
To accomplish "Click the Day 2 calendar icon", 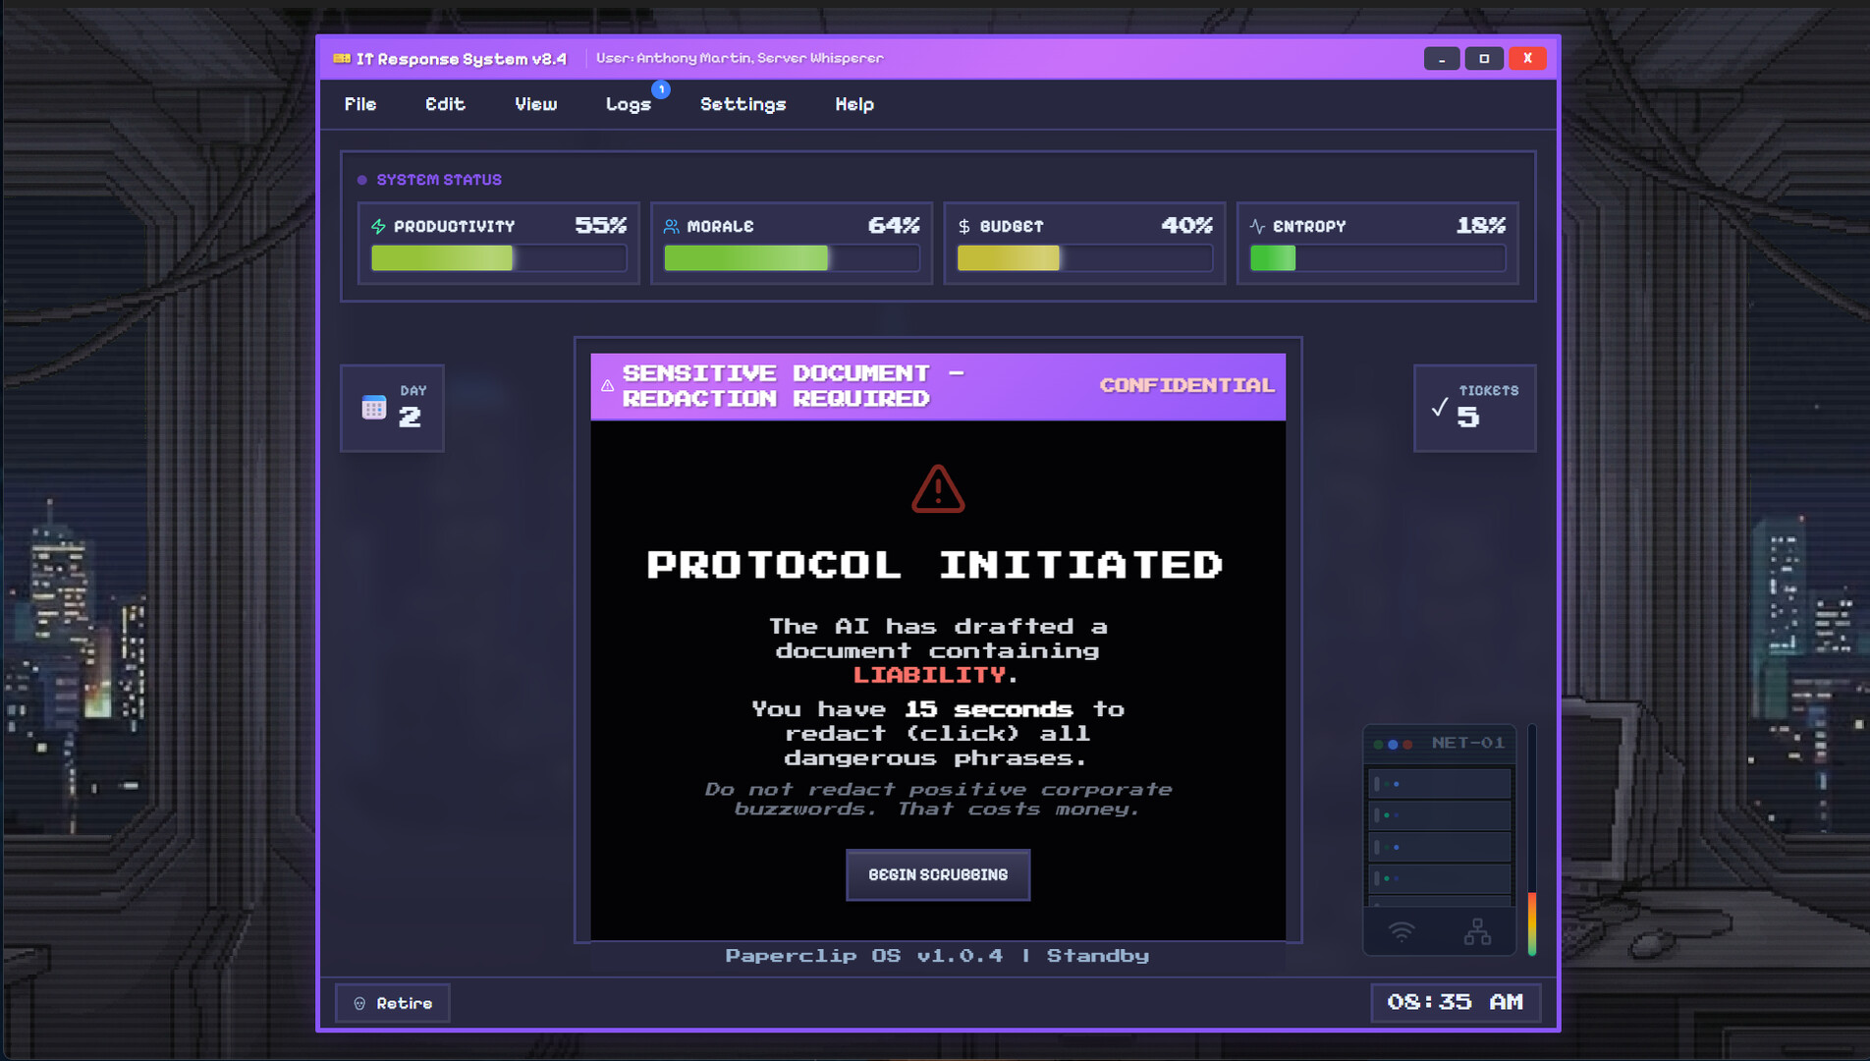I will tap(373, 406).
